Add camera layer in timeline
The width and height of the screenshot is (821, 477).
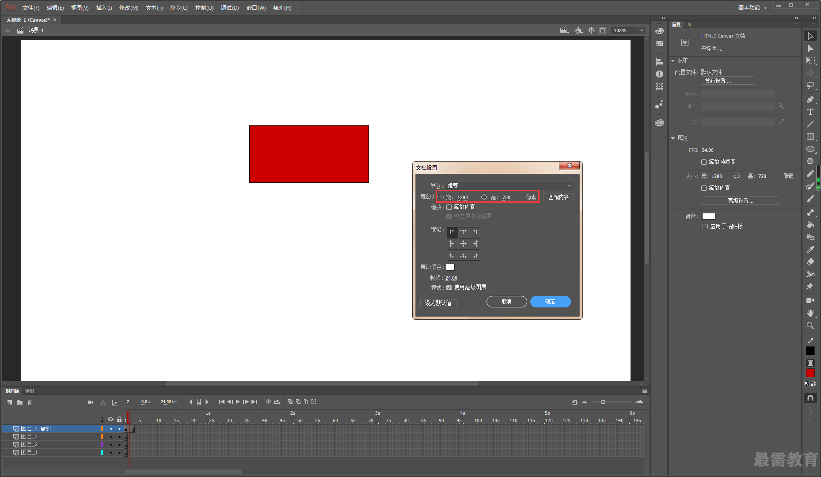pyautogui.click(x=91, y=402)
